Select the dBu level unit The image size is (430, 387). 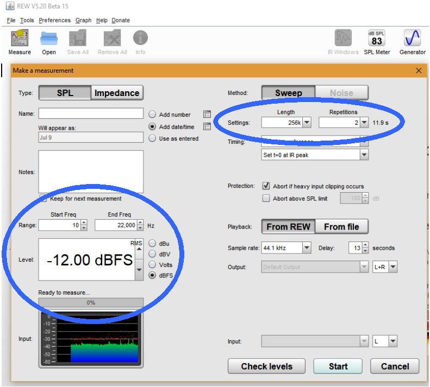(x=153, y=244)
